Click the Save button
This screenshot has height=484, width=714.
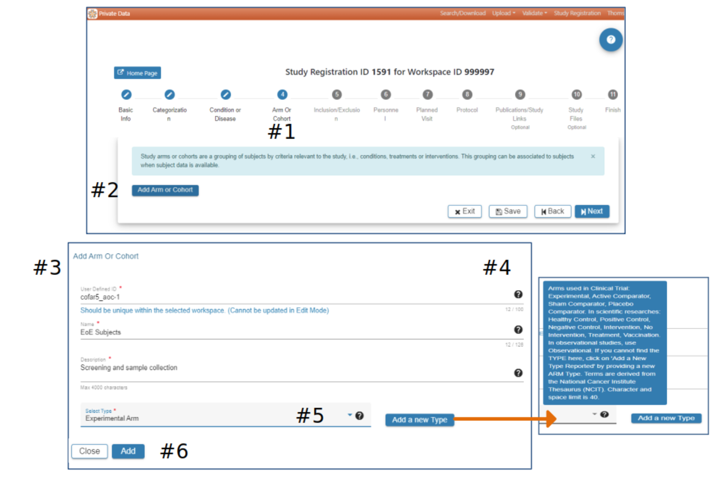(x=508, y=211)
